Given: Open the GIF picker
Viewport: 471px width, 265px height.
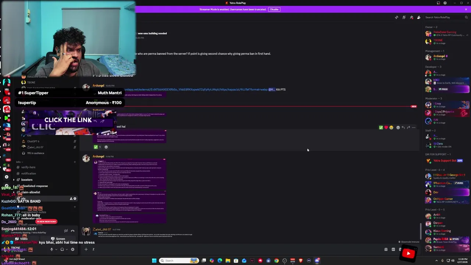Looking at the screenshot, I should tap(393, 250).
